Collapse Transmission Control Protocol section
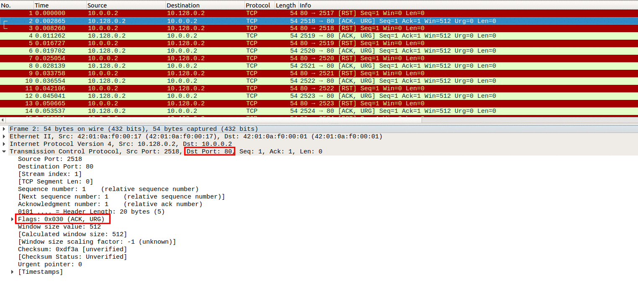This screenshot has height=293, width=638. (4, 152)
